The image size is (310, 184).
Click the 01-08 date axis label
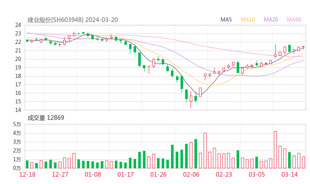point(93,174)
